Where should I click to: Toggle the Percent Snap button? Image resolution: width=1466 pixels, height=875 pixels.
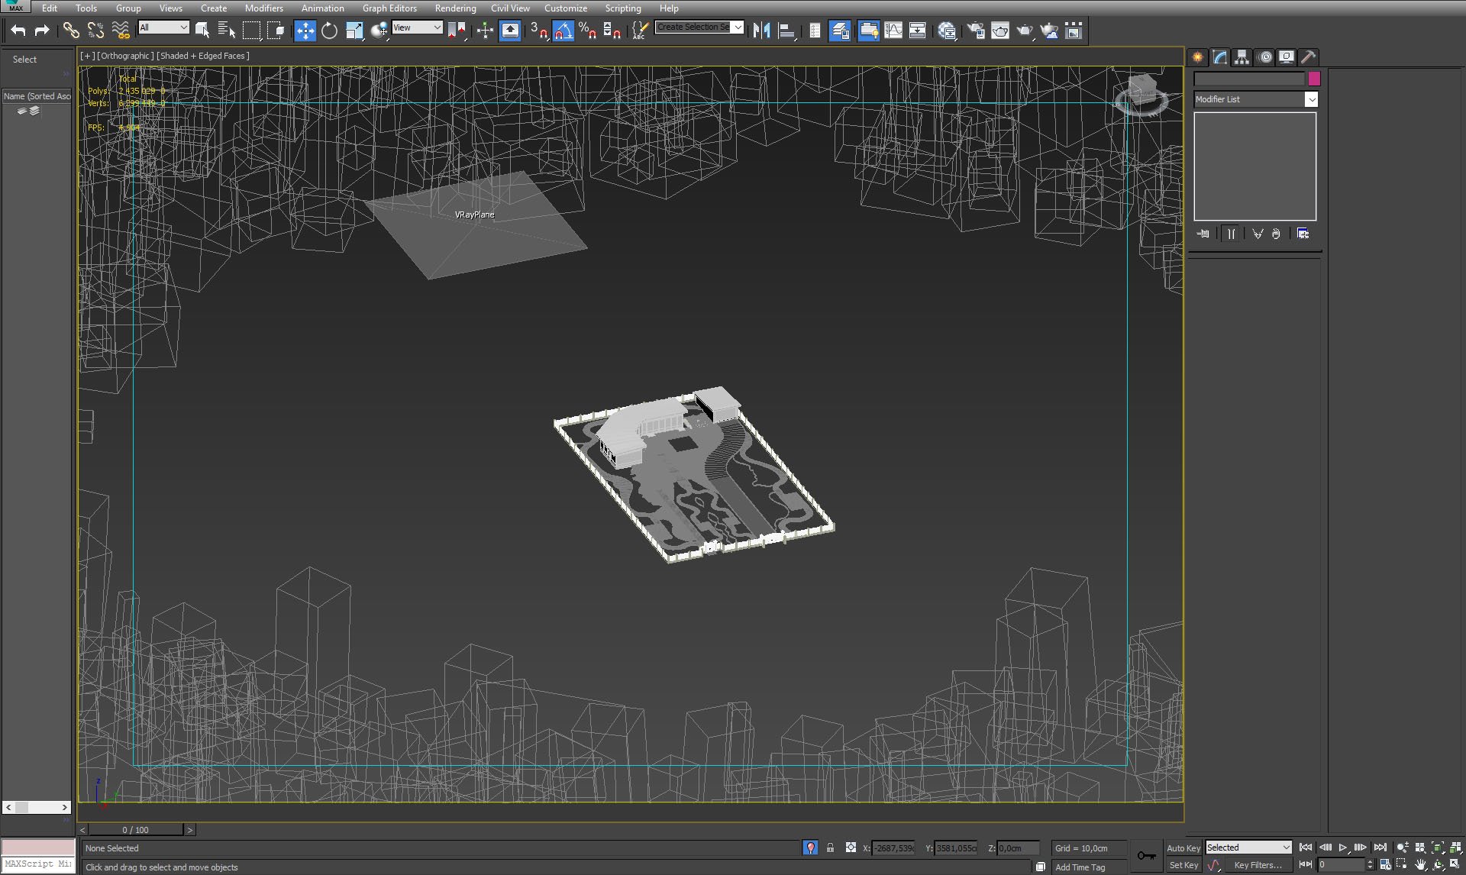pos(587,31)
